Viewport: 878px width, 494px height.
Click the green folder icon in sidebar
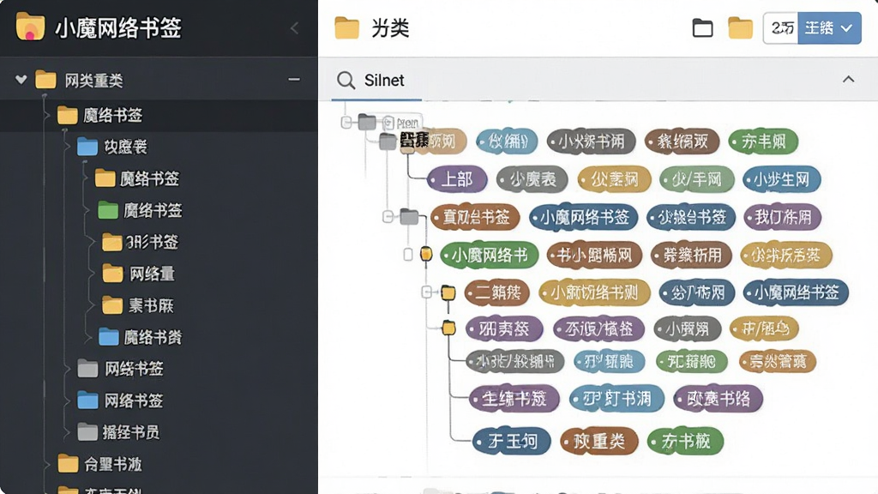pyautogui.click(x=108, y=210)
